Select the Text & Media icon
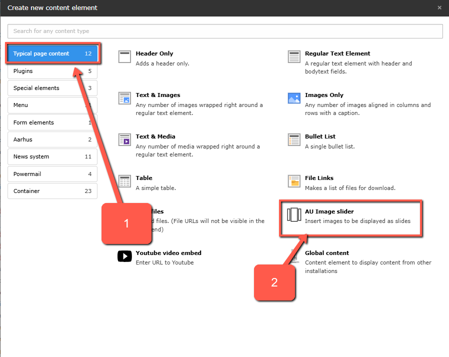The image size is (449, 357). 124,140
